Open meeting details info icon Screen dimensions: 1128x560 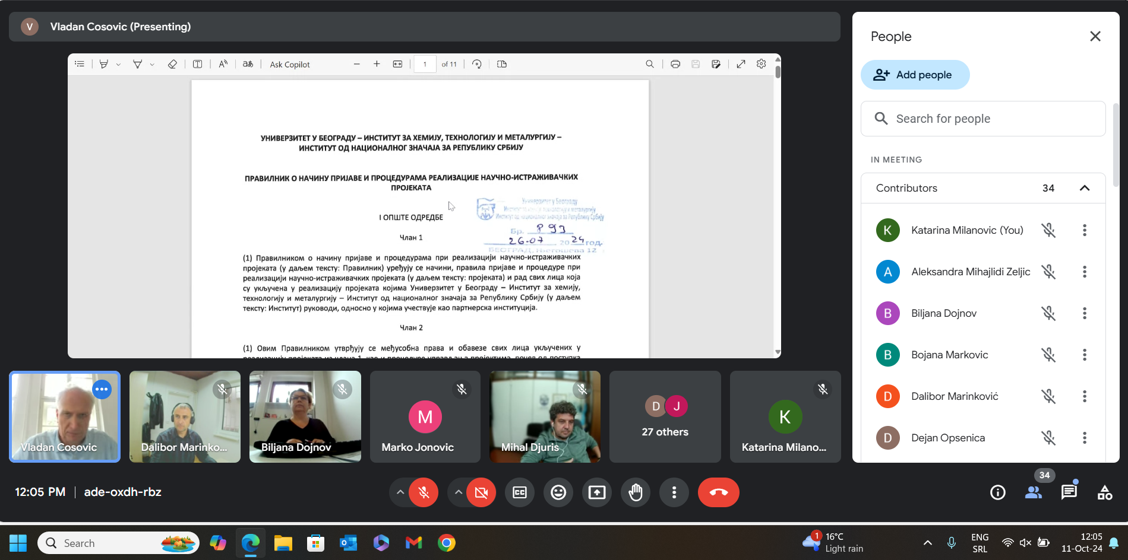coord(998,492)
